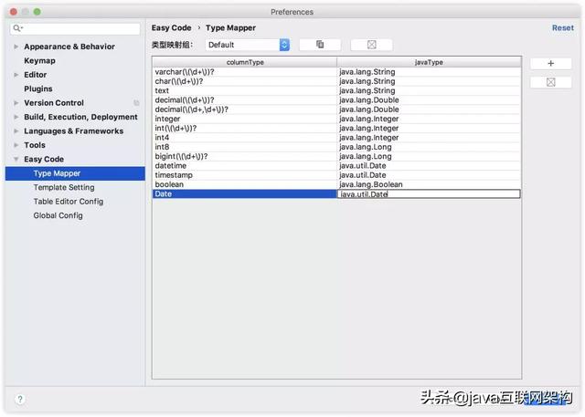Add a new type mapping row

tap(550, 64)
